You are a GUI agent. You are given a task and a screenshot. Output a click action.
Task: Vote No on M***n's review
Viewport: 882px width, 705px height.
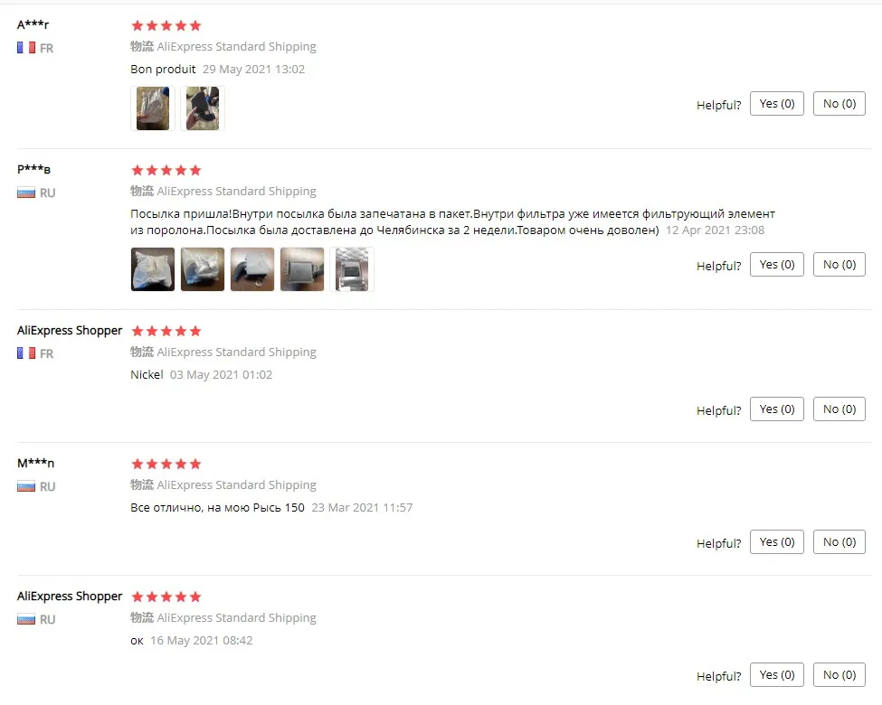pos(839,542)
